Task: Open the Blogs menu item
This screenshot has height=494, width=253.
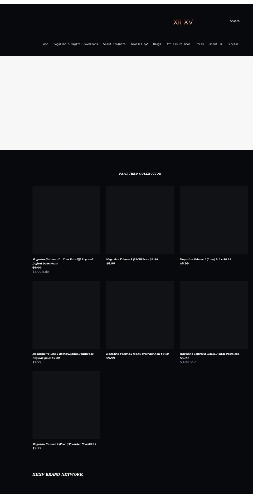Action: (157, 44)
